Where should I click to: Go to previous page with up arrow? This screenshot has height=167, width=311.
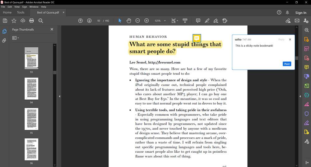[x=81, y=21]
